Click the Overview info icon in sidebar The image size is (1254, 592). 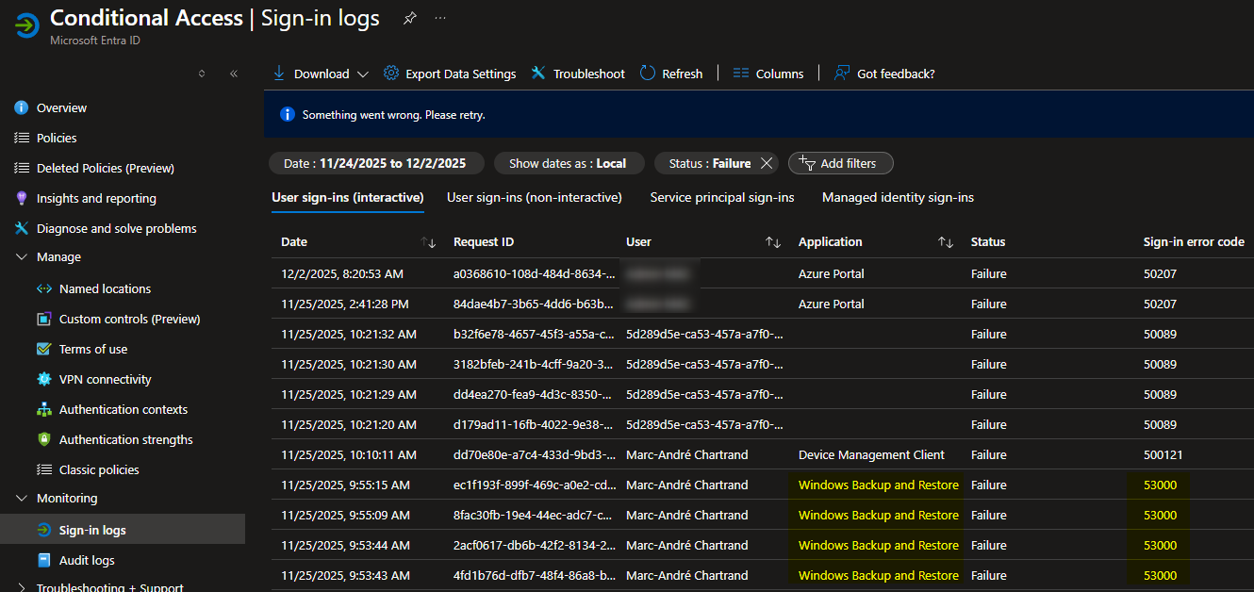click(22, 107)
